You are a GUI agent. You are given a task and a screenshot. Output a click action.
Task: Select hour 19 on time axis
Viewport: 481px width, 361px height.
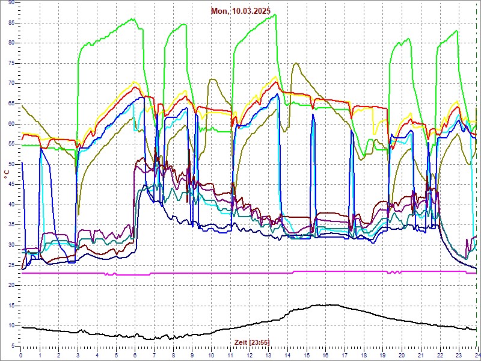point(382,355)
